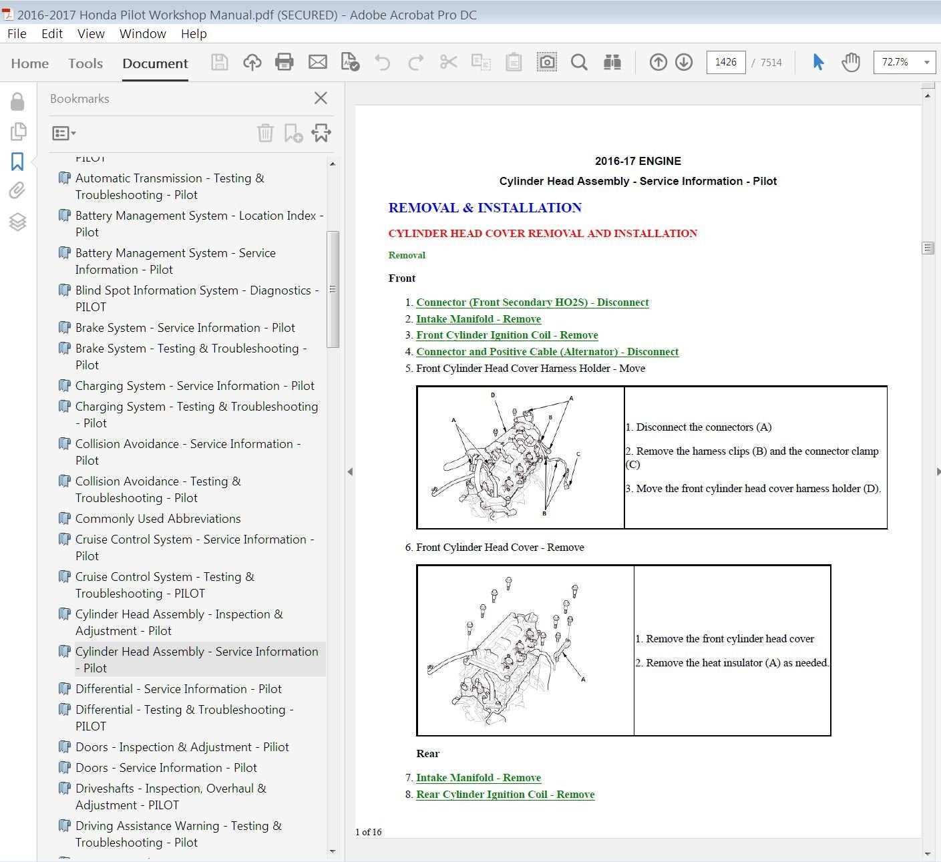Viewport: 941px width, 862px height.
Task: Toggle the Bookmarks panel icon
Action: click(x=17, y=161)
